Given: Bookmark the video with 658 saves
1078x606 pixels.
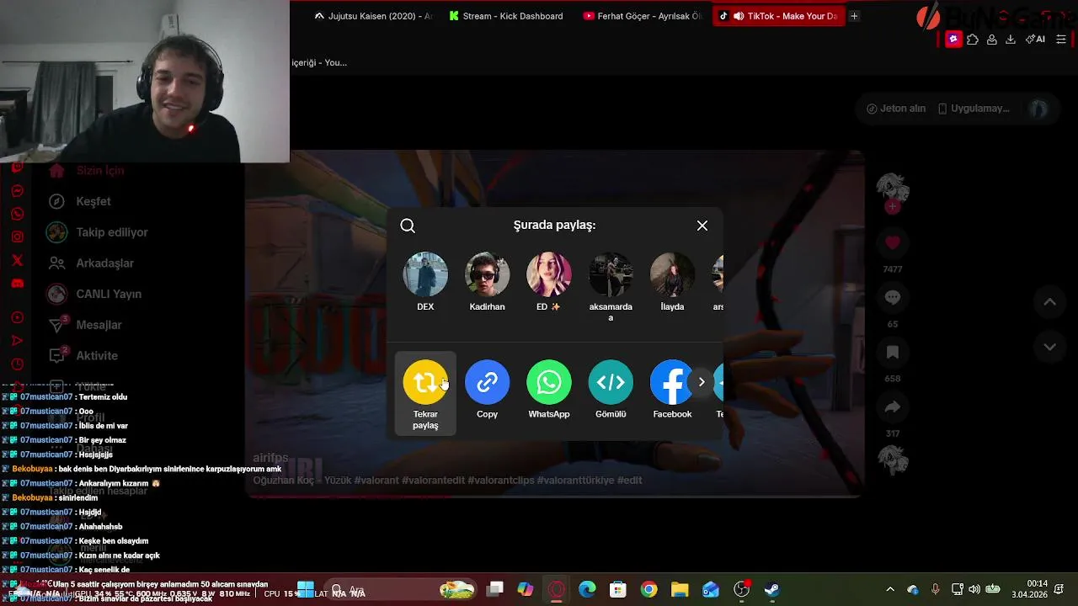Looking at the screenshot, I should [893, 352].
